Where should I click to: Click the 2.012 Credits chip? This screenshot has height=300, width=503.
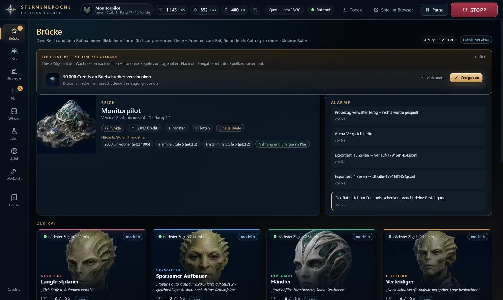[145, 128]
